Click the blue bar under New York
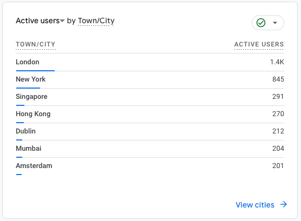The width and height of the screenshot is (301, 221). click(x=28, y=88)
